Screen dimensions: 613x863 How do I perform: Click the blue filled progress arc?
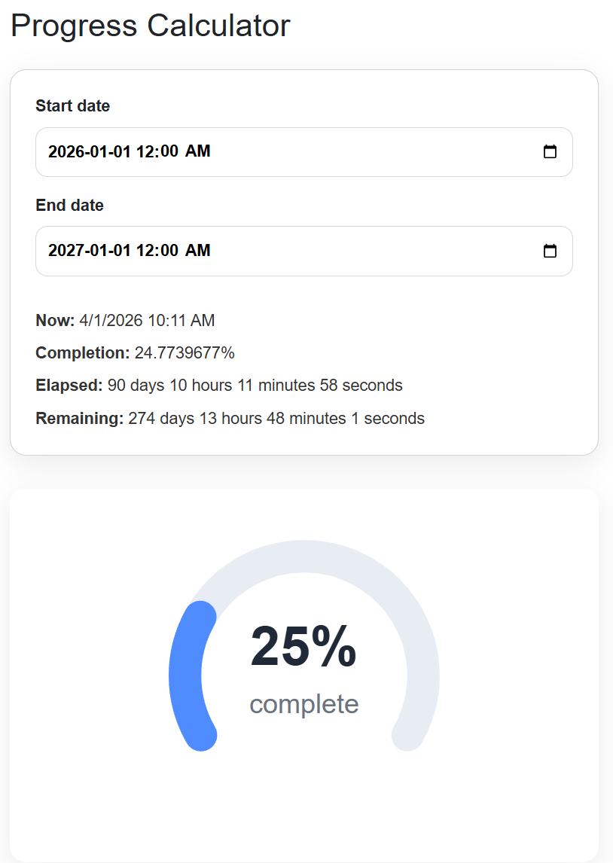[x=185, y=676]
